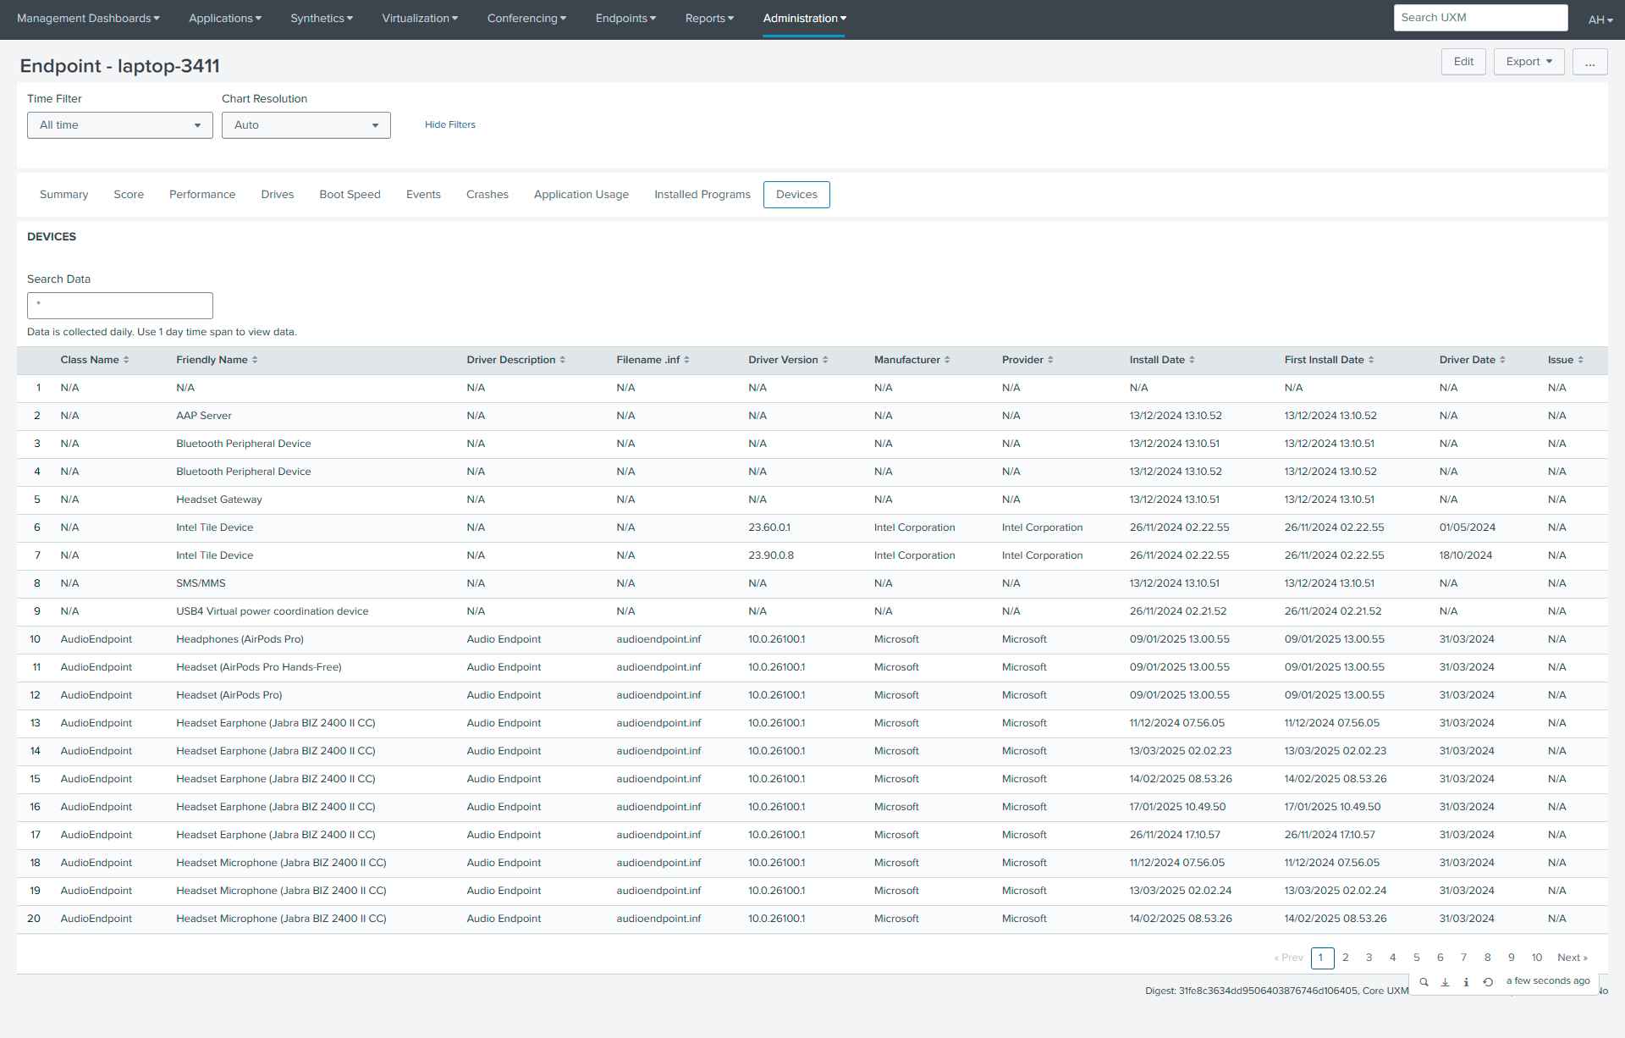
Task: Click 'USB4 Virtual power coordination device' cell
Action: tap(273, 611)
